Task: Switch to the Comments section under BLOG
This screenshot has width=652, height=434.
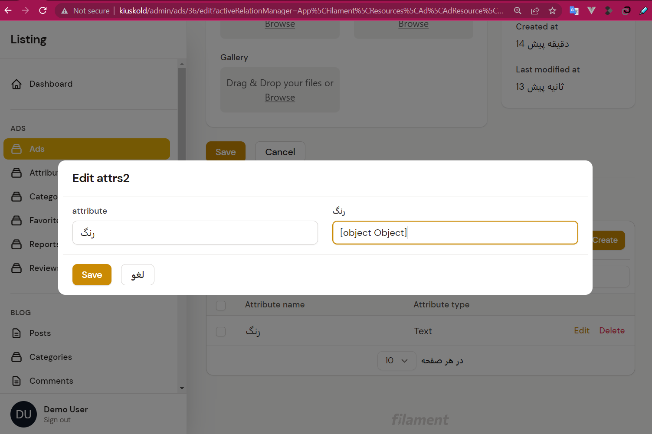Action: [51, 381]
